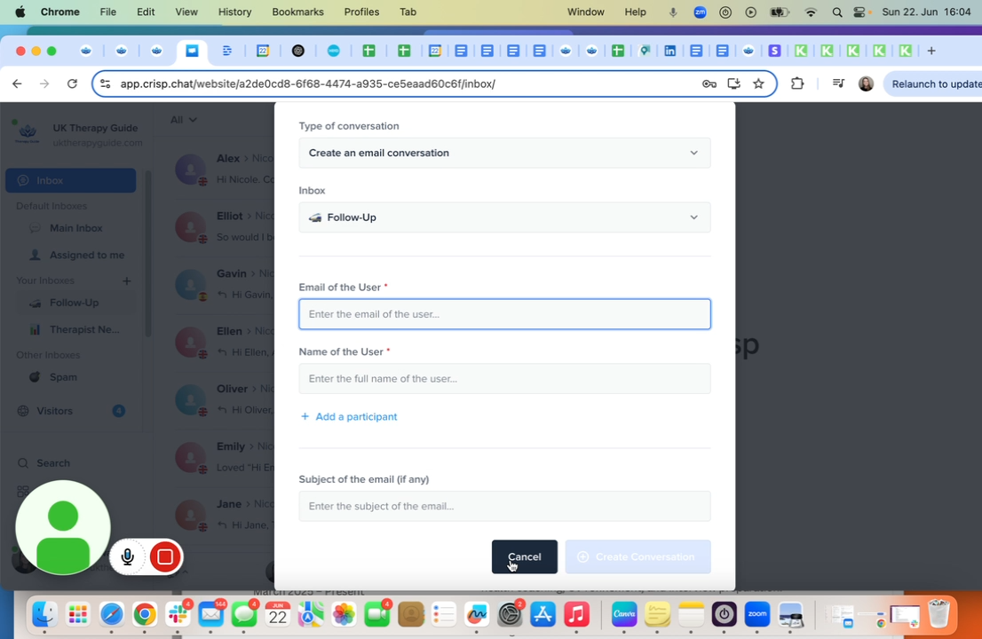Click the bookmark star in address bar
The image size is (982, 639).
coord(758,83)
